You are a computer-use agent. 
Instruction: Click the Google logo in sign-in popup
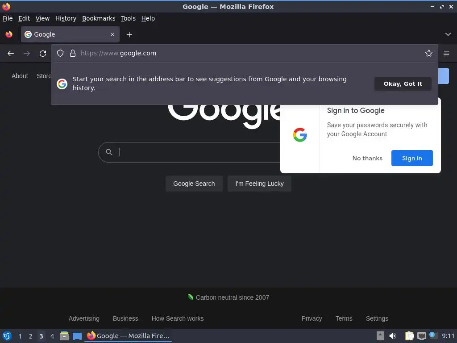tap(300, 135)
